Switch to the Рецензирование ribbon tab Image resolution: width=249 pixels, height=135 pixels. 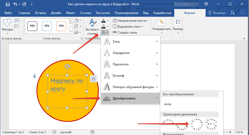(127, 13)
